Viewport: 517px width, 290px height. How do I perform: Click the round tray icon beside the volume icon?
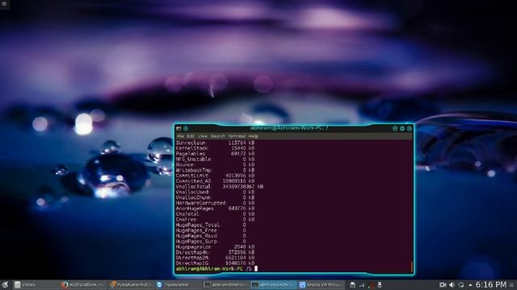pyautogui.click(x=461, y=284)
